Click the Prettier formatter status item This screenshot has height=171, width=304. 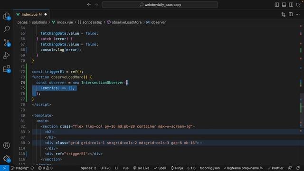point(275,168)
